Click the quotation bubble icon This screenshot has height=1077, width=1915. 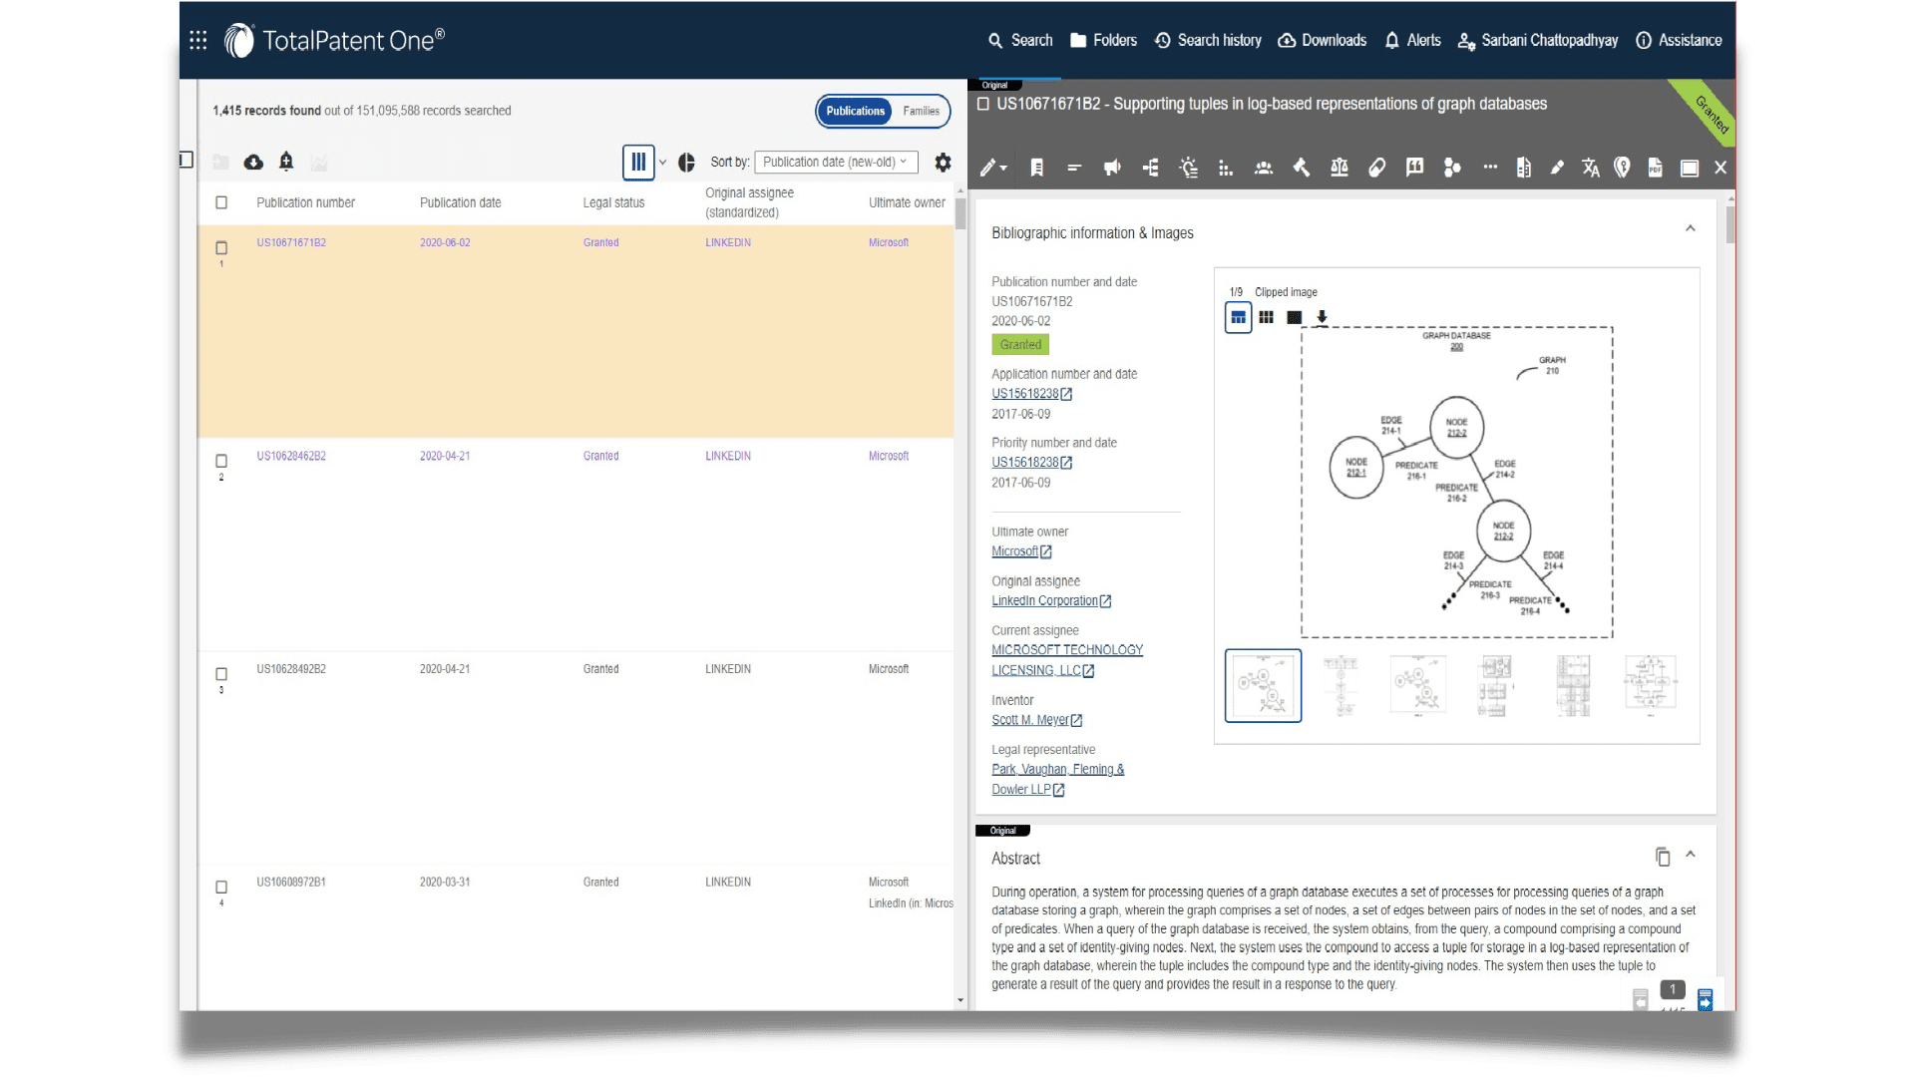pyautogui.click(x=1414, y=168)
